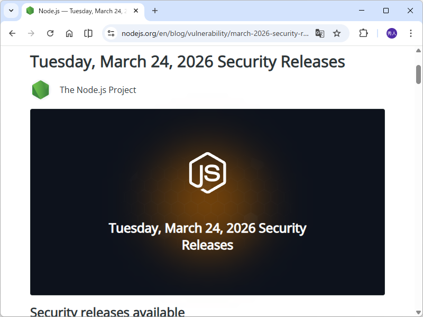Click the extensions puzzle icon
Image resolution: width=423 pixels, height=317 pixels.
pyautogui.click(x=363, y=33)
